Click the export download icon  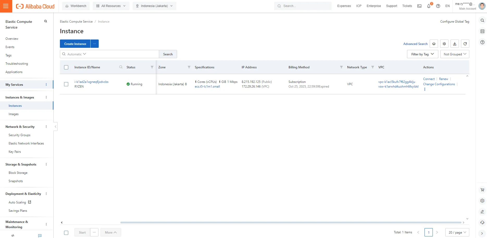(454, 44)
